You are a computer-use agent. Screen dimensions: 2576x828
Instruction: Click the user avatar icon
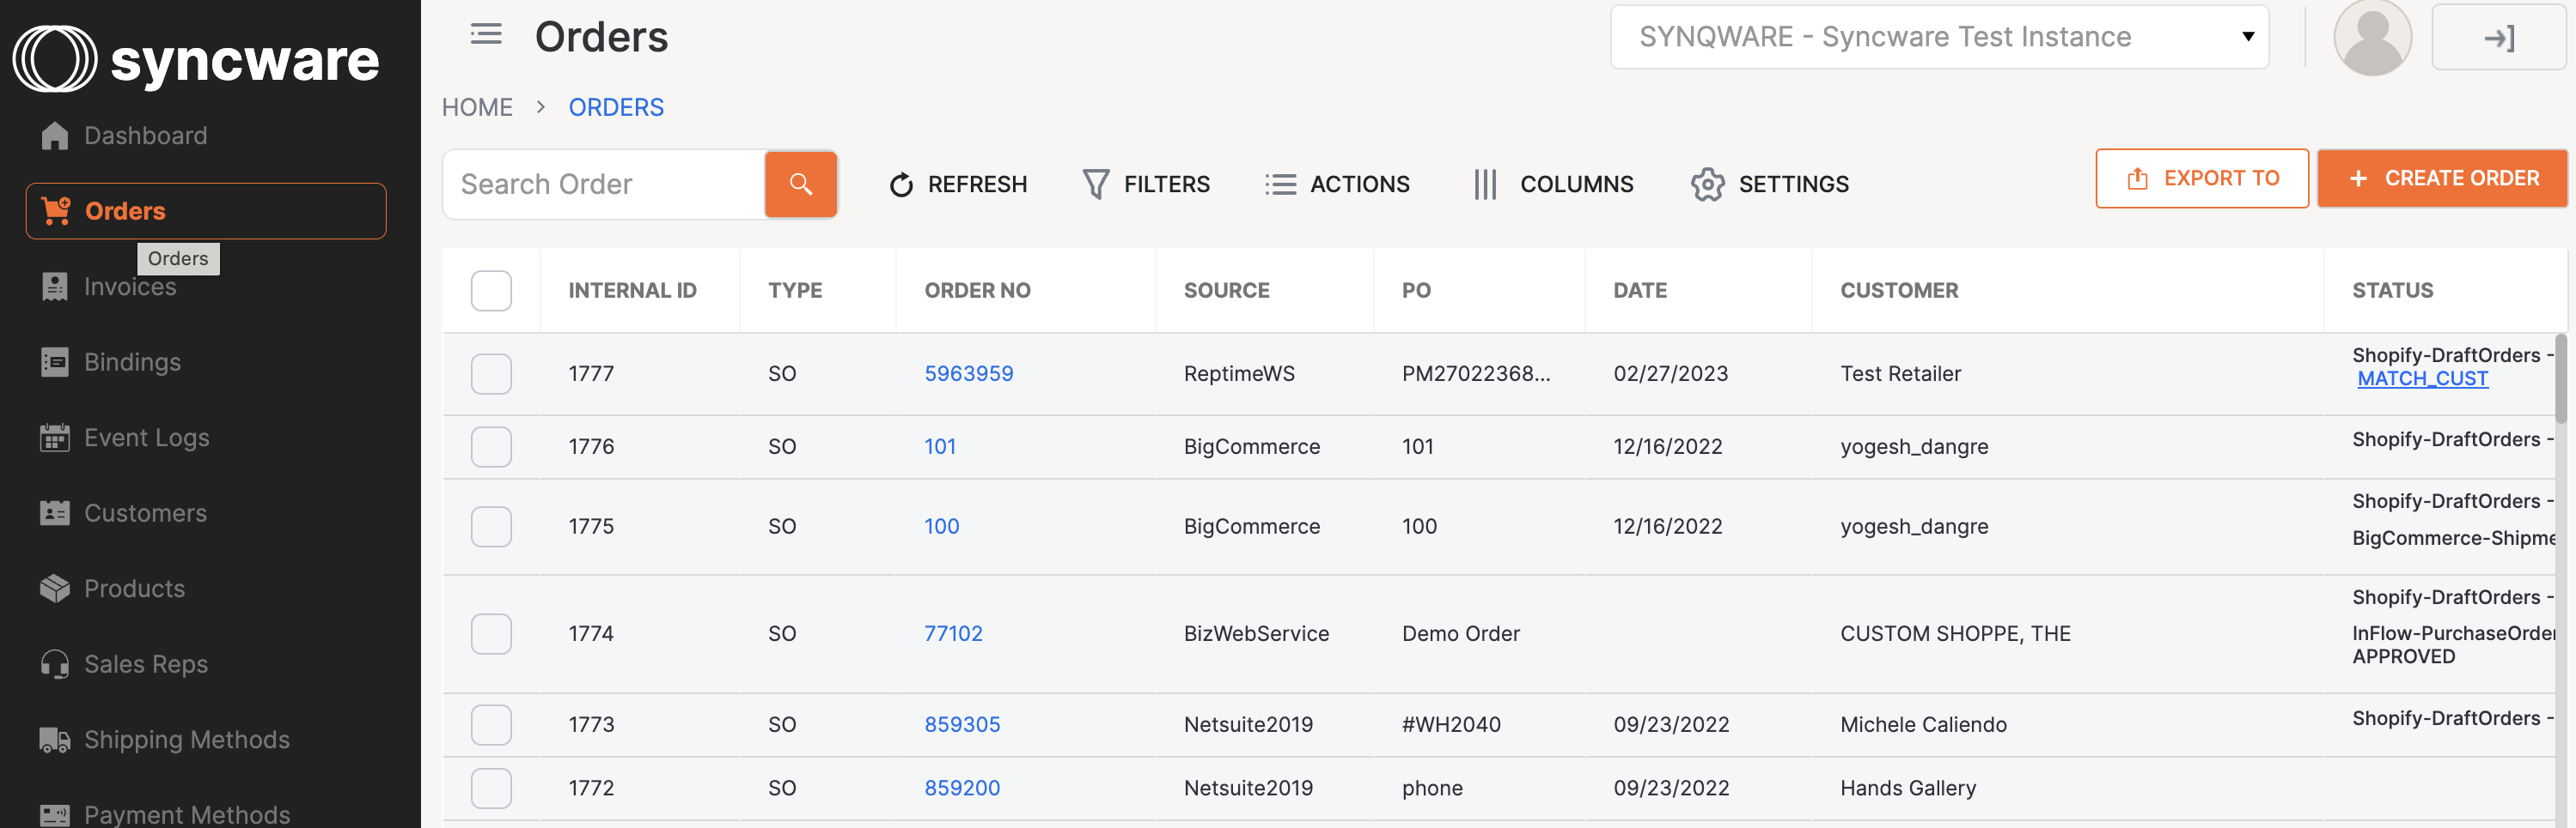(x=2372, y=37)
